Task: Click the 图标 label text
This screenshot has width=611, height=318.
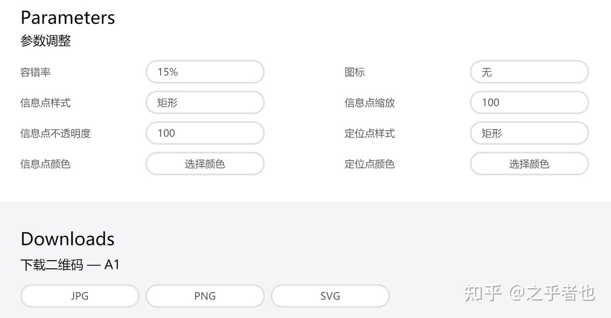Action: pyautogui.click(x=355, y=73)
